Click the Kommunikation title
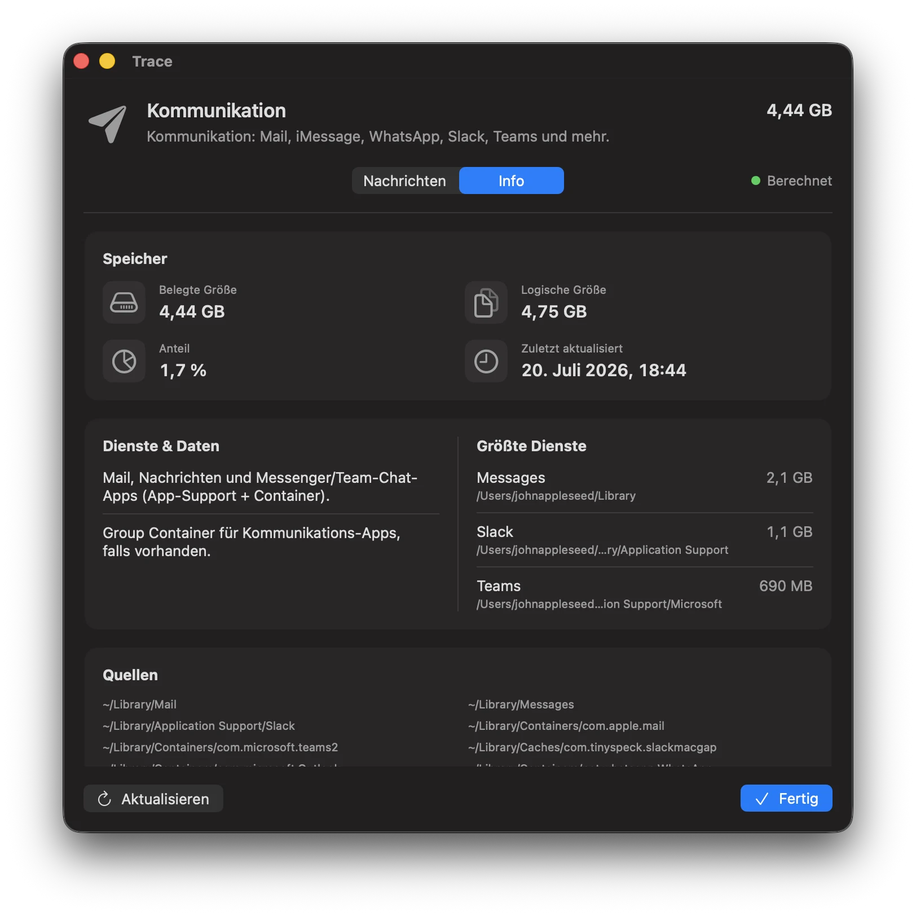Viewport: 916px width, 916px height. [217, 111]
